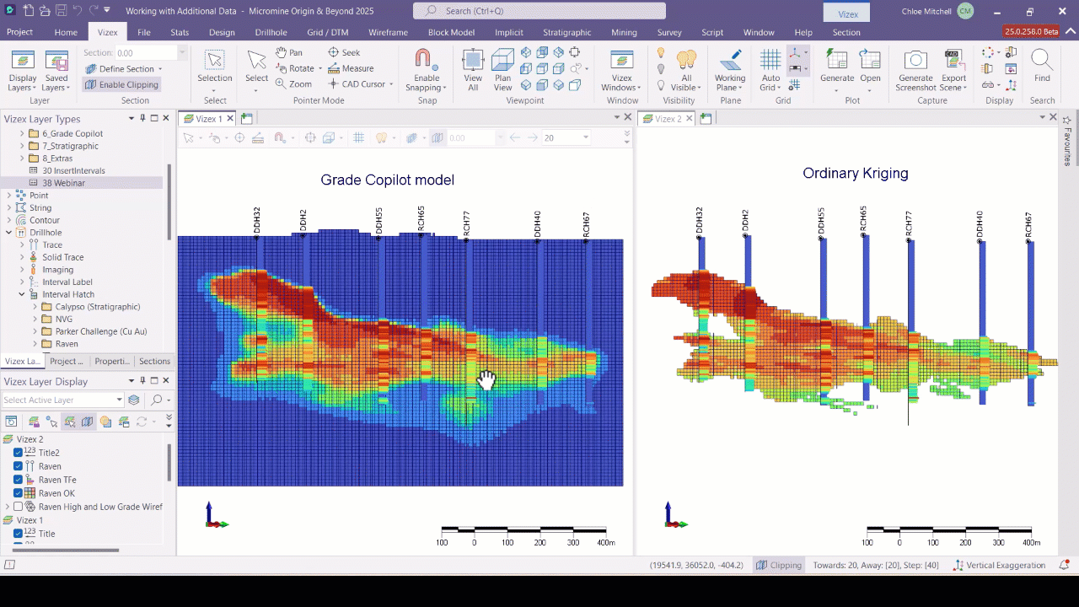This screenshot has height=607, width=1079.
Task: Collapse the Drillhole layer type
Action: click(9, 233)
